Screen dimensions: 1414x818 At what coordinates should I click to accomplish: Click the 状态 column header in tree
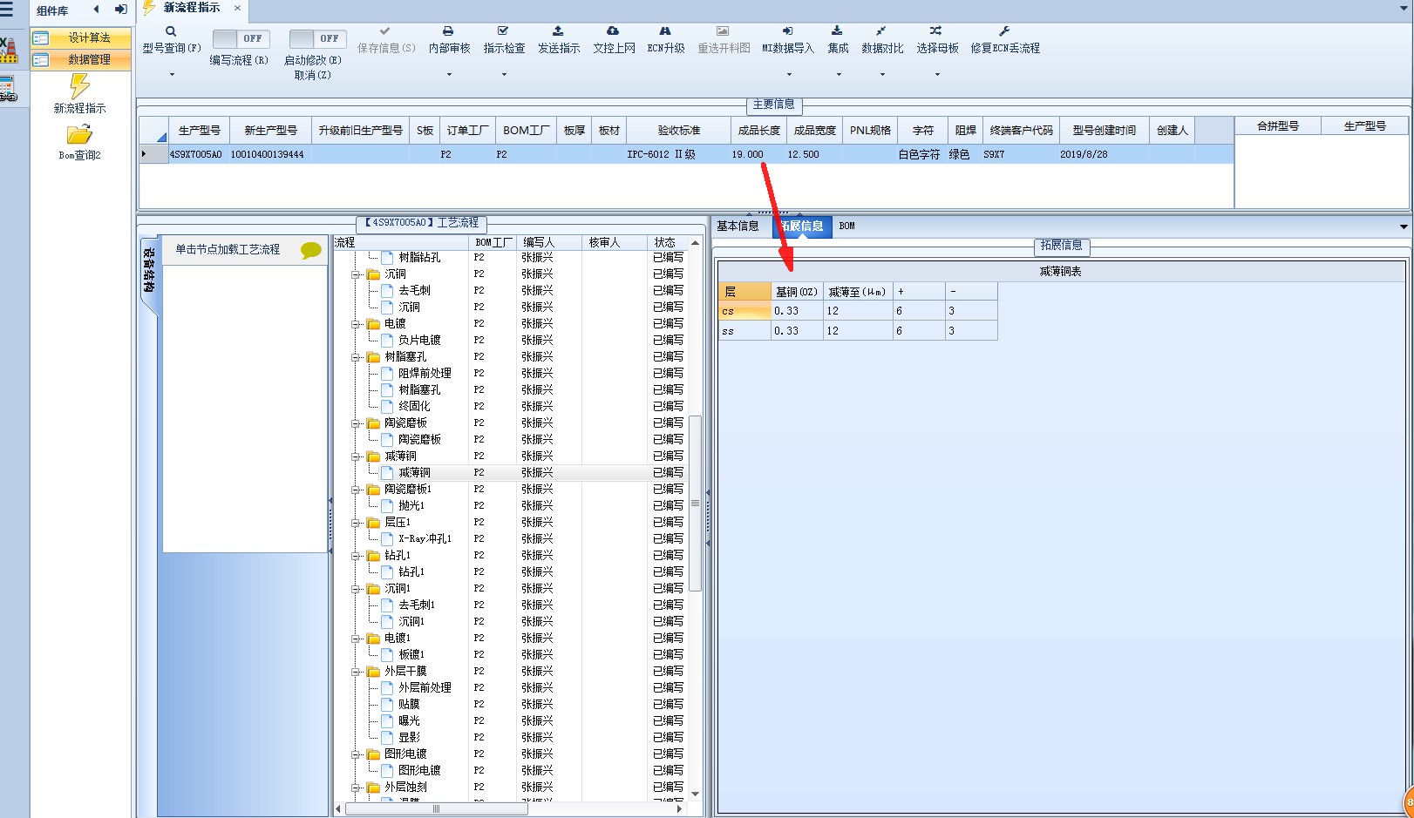(665, 243)
